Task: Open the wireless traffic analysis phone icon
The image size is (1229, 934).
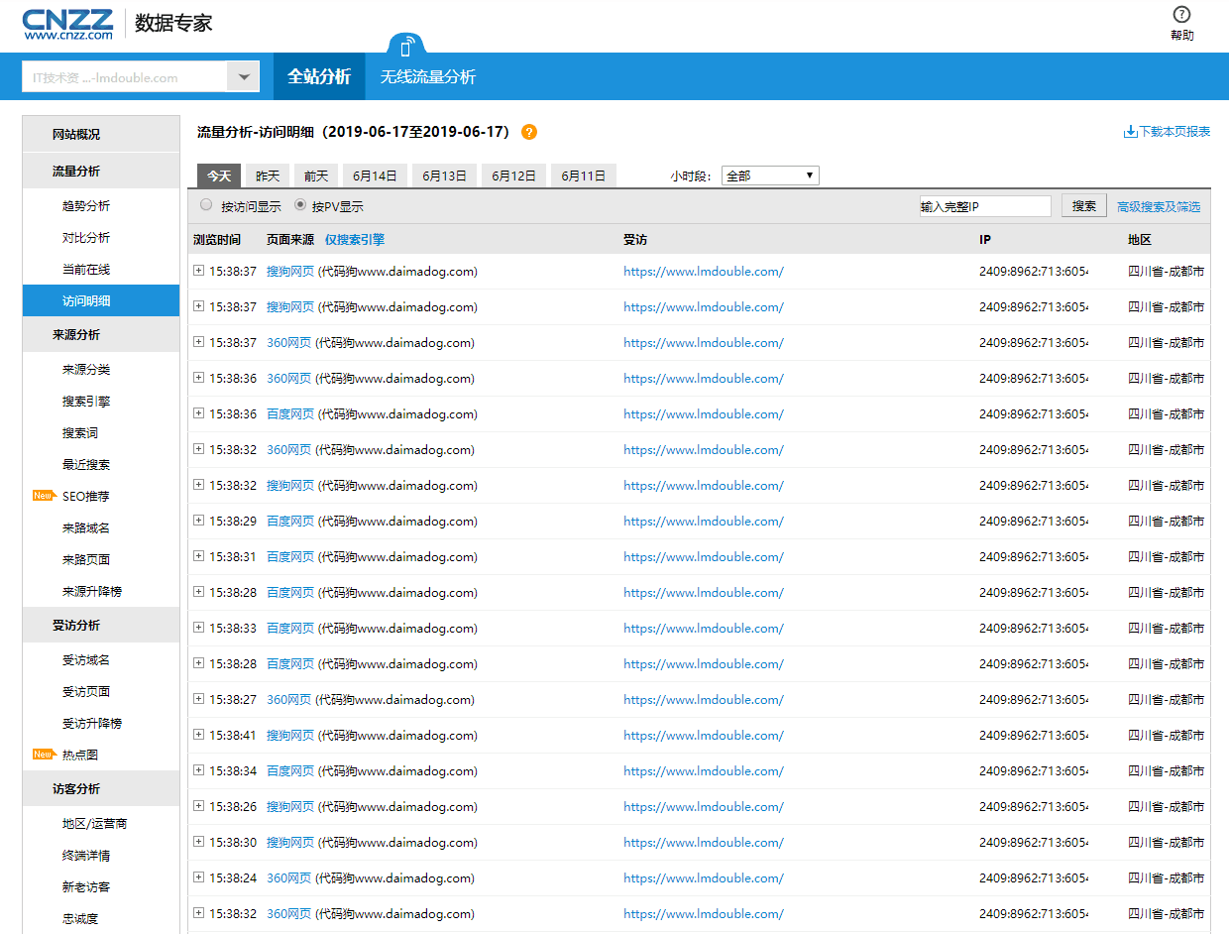Action: 405,47
